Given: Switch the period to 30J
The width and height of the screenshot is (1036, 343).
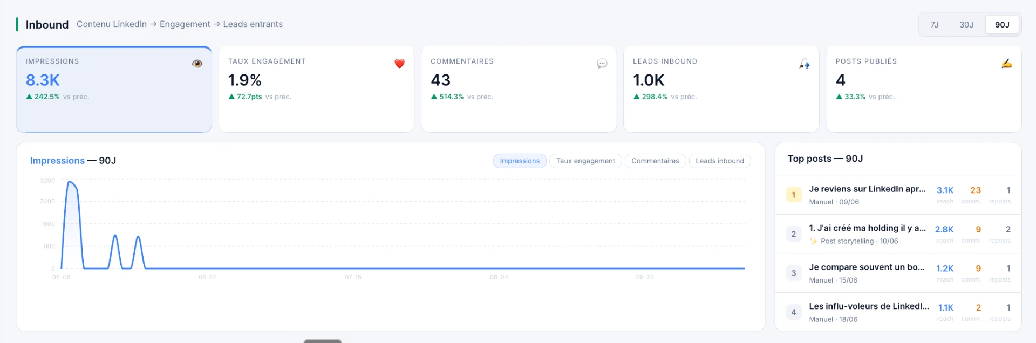Looking at the screenshot, I should pyautogui.click(x=966, y=25).
